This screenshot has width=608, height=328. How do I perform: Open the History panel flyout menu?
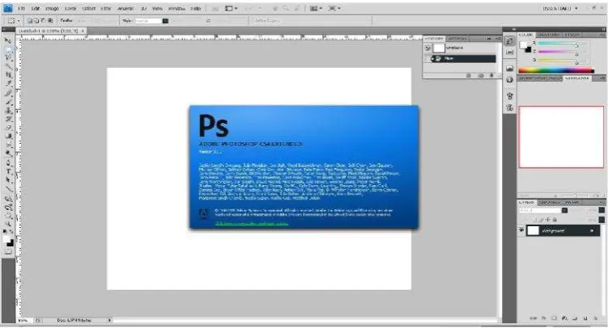point(497,39)
